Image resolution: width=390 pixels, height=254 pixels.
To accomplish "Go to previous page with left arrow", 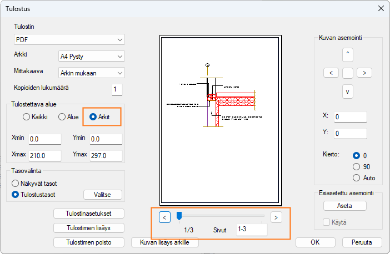I will pyautogui.click(x=164, y=217).
